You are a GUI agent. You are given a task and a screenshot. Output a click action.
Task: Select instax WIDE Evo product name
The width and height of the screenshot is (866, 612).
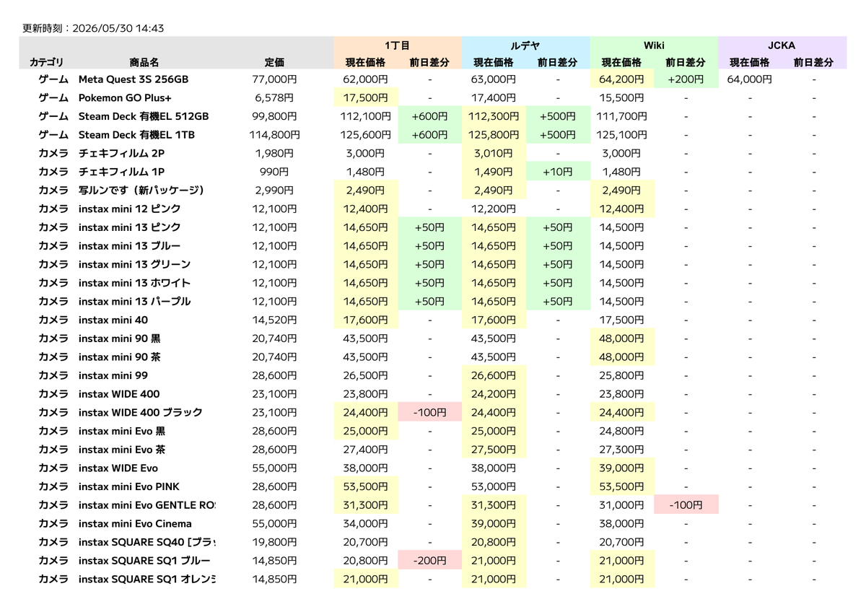(118, 468)
